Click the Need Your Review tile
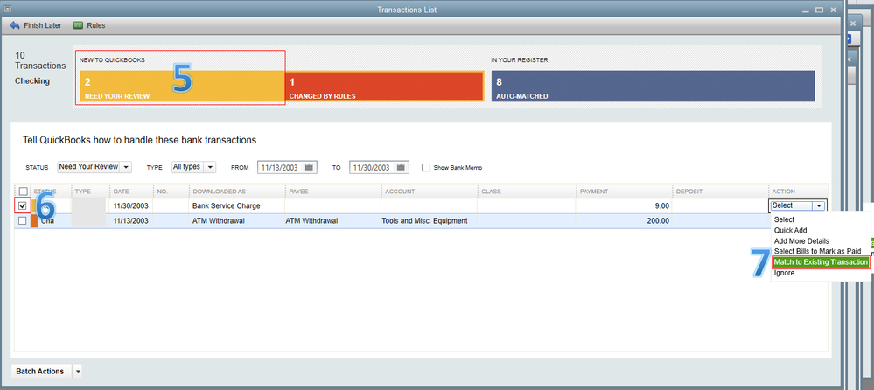The width and height of the screenshot is (874, 390). tap(182, 87)
